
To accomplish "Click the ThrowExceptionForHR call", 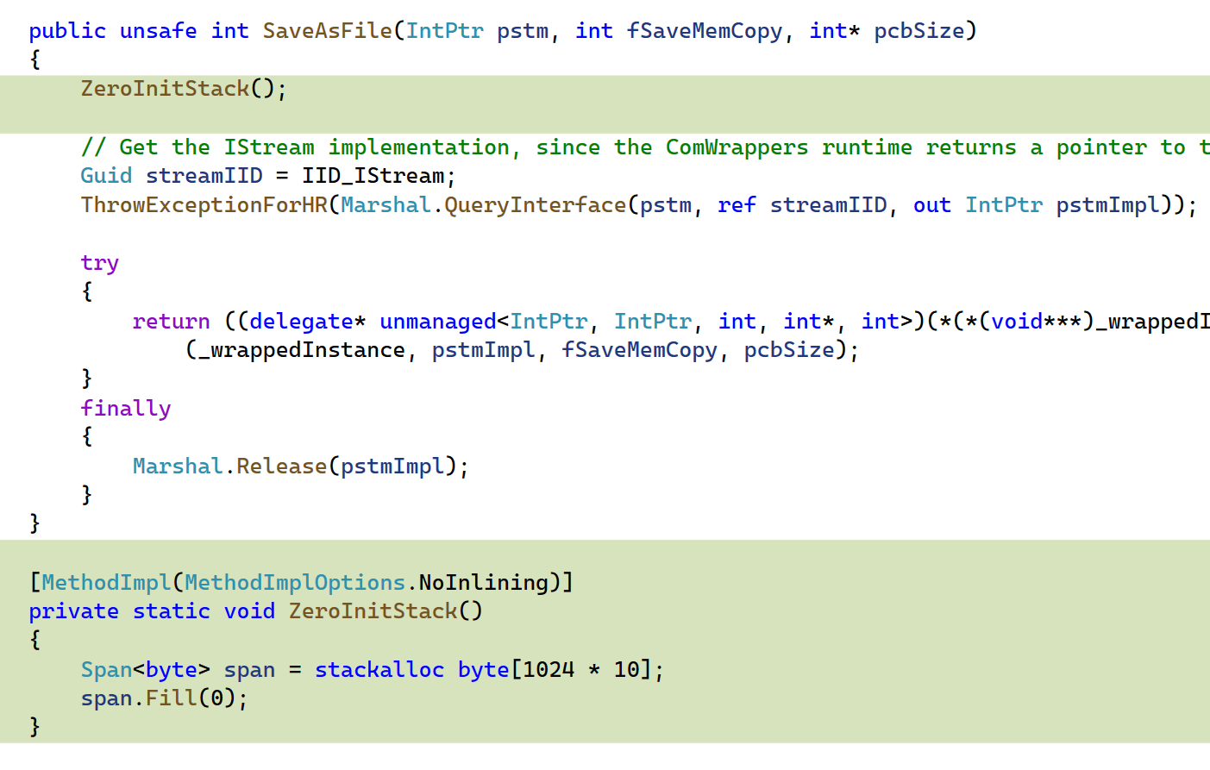I will coord(204,205).
